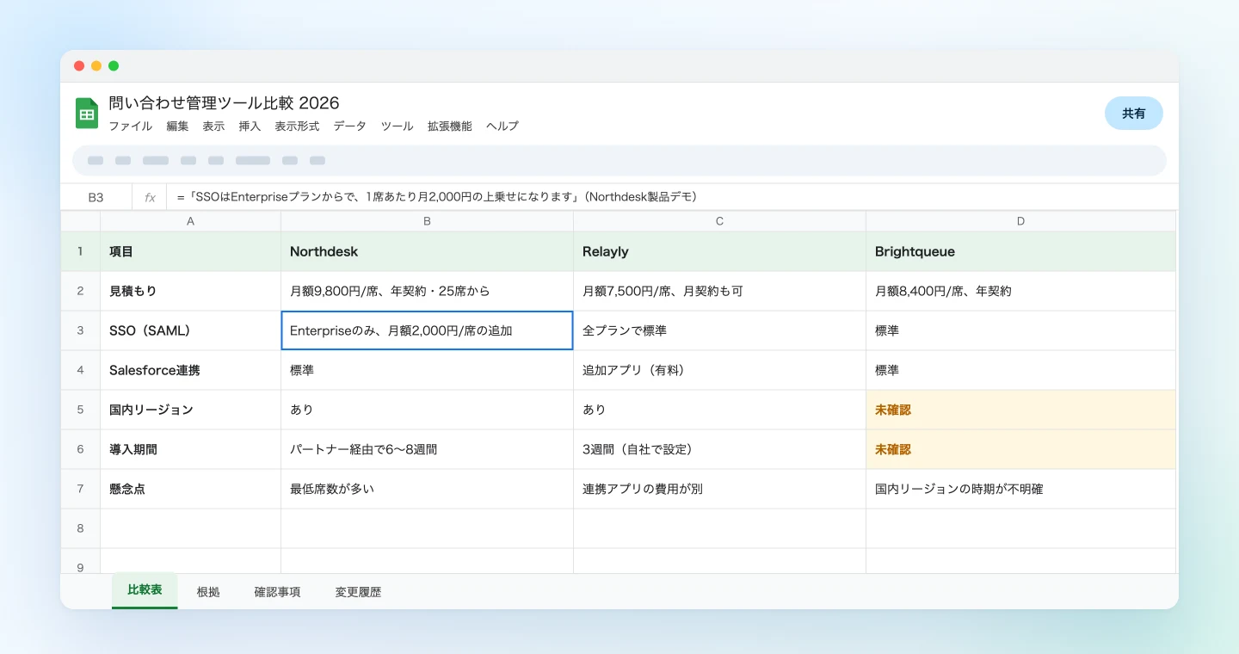Select column B header
Screen dimensions: 1239x654
coord(427,221)
